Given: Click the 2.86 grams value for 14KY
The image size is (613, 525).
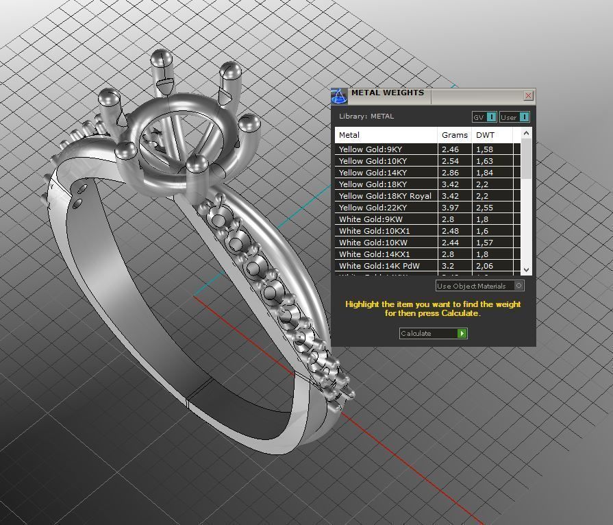Looking at the screenshot, I should tap(450, 173).
